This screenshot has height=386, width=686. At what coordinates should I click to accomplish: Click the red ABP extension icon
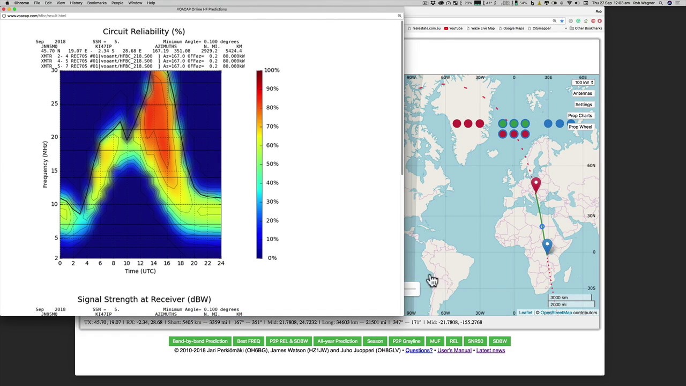[593, 21]
